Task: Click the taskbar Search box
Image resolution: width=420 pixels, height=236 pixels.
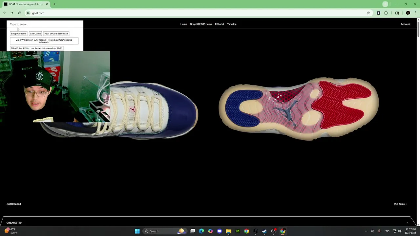Action: click(164, 231)
